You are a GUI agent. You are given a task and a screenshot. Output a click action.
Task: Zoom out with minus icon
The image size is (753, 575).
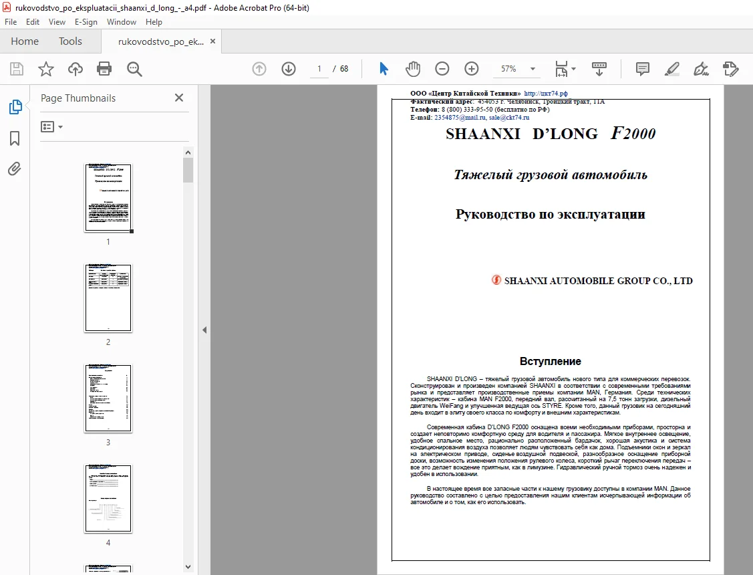[x=442, y=69]
